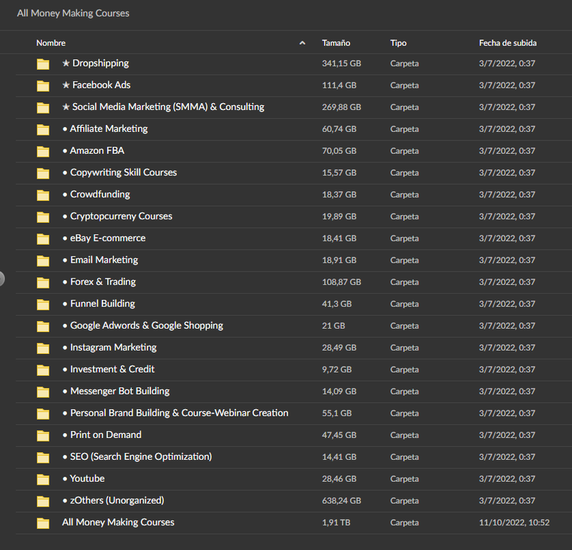Click the SEO folder icon
Viewport: 572px width, 550px height.
pos(43,457)
